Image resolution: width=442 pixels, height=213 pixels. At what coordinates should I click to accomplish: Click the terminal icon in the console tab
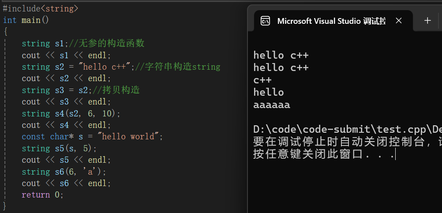click(265, 21)
